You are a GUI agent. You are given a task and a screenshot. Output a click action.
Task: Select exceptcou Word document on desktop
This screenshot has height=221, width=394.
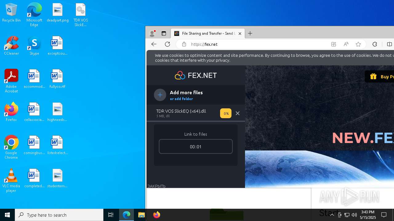coord(57,46)
